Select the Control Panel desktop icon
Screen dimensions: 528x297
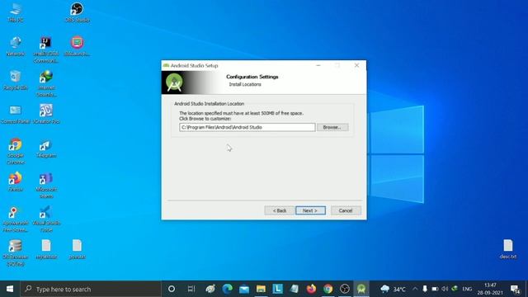click(16, 115)
